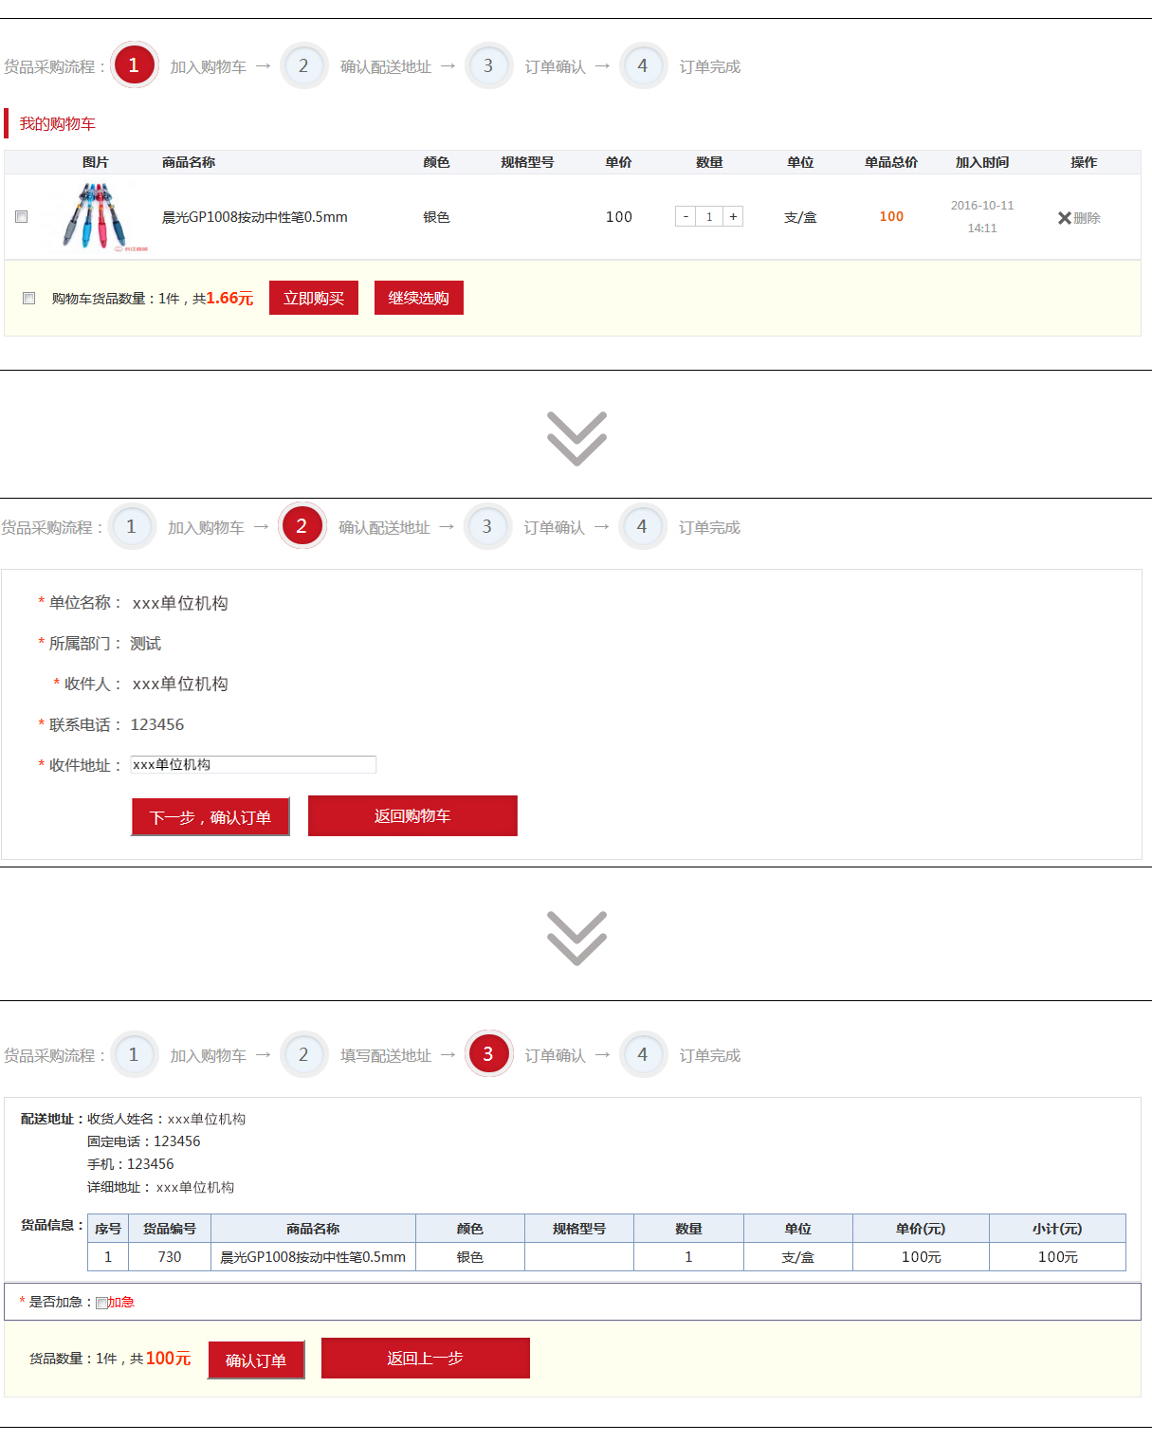The height and width of the screenshot is (1442, 1152).
Task: Click the red step 3 circle in bottom flow
Action: coord(488,1054)
